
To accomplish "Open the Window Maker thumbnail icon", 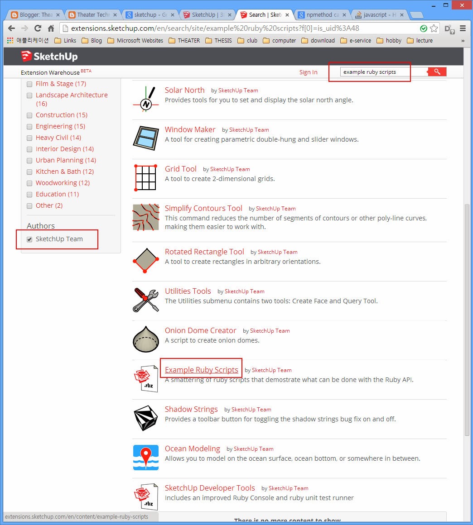I will click(146, 138).
